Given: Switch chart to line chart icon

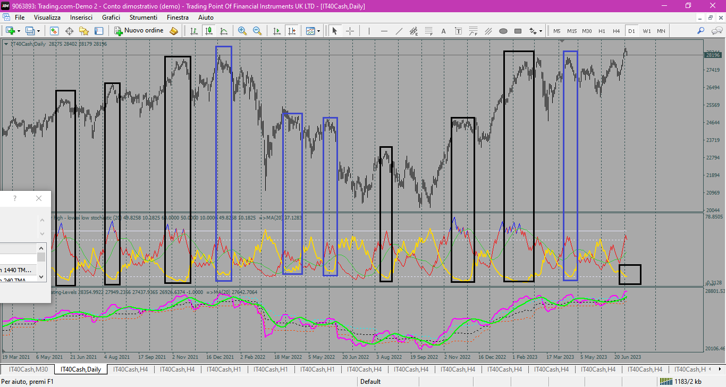Looking at the screenshot, I should [224, 31].
